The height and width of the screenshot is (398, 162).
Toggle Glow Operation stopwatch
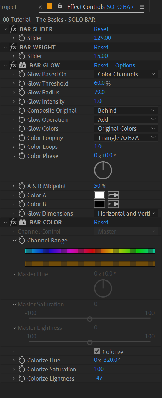coord(22,120)
